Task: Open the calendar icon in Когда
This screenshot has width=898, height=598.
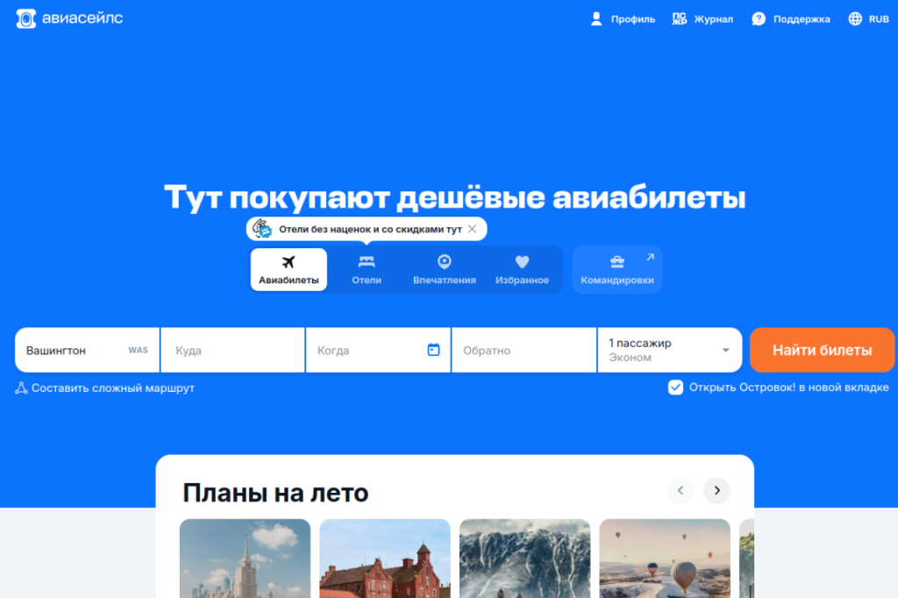Action: 433,349
